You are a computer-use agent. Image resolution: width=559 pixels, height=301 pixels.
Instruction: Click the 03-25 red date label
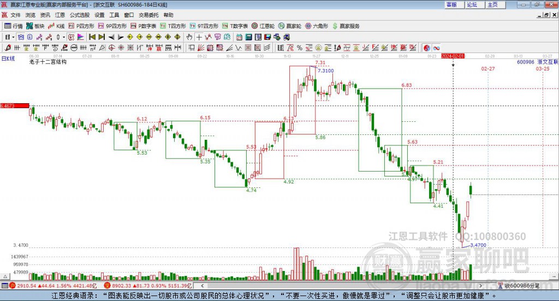coord(543,68)
